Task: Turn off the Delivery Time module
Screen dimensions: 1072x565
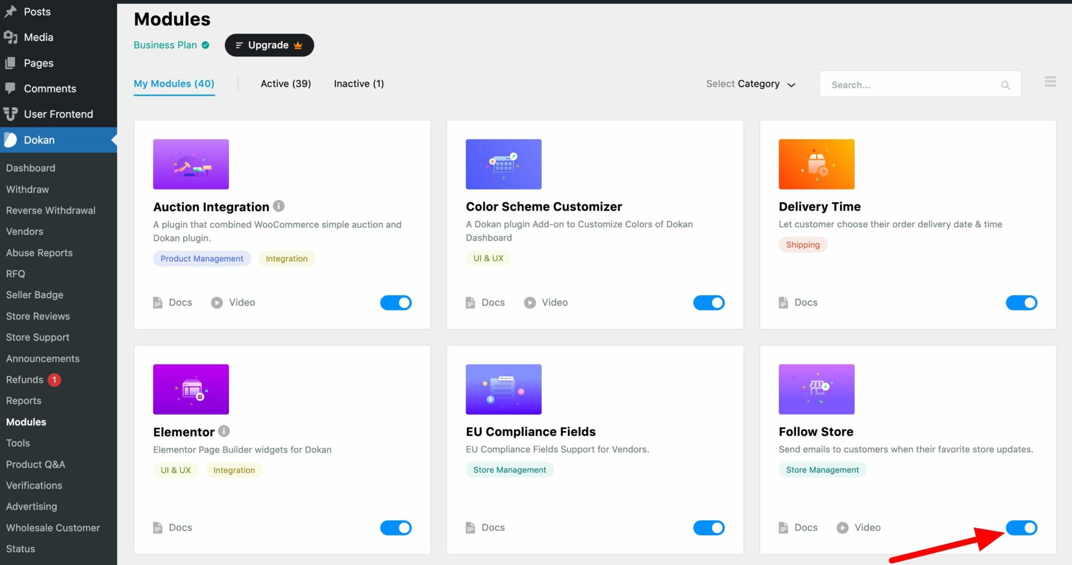Action: click(x=1021, y=303)
